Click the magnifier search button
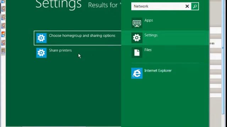 pyautogui.click(x=195, y=6)
